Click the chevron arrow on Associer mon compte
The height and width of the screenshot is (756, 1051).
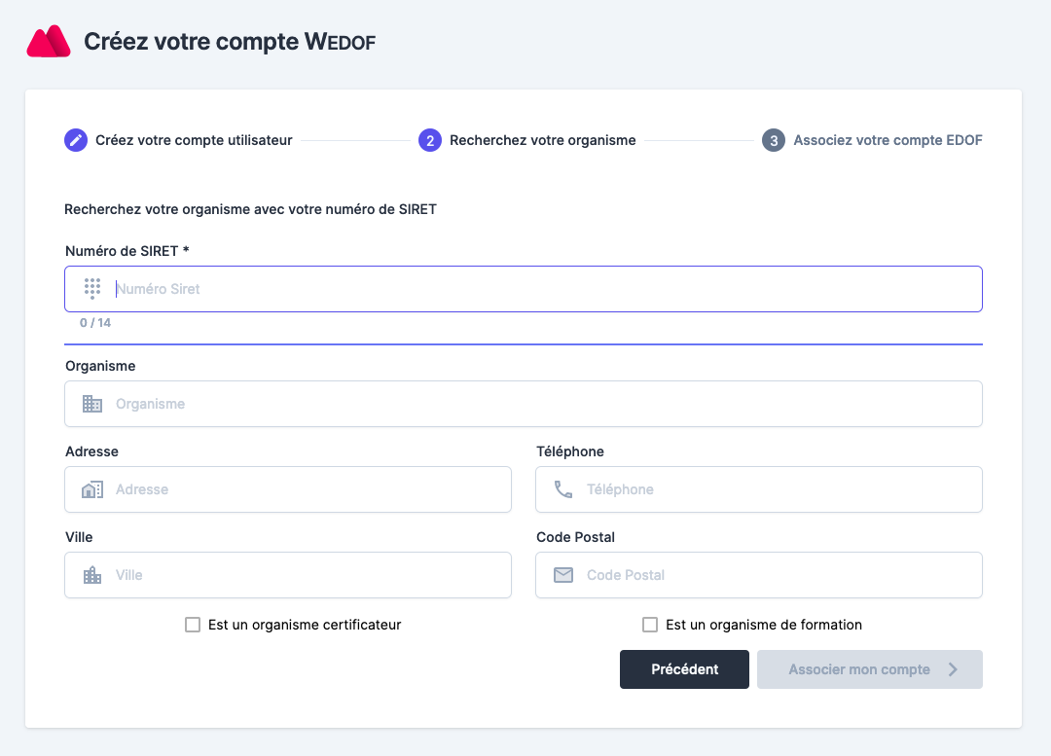coord(953,669)
